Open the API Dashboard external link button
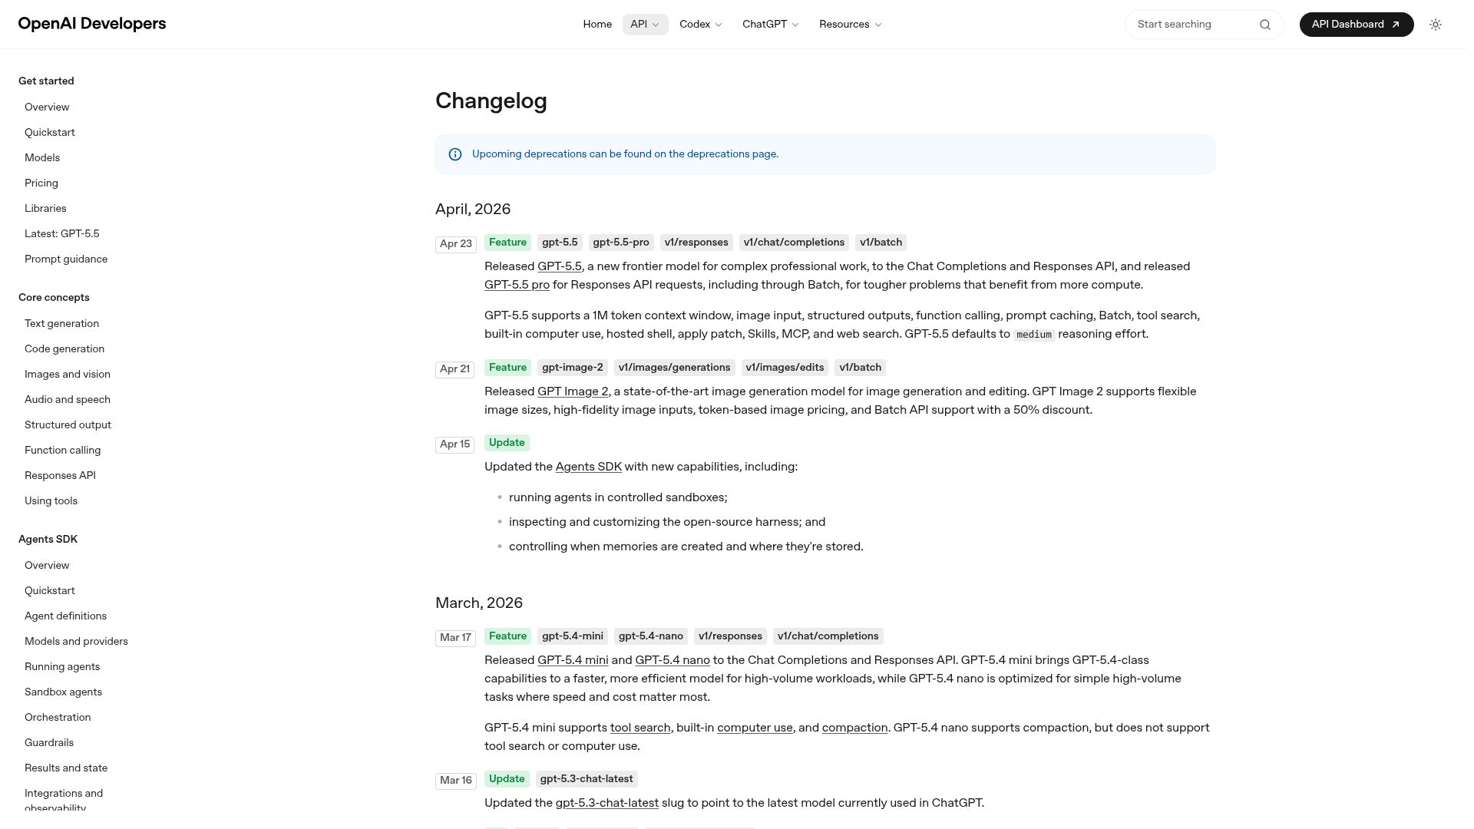 pos(1357,25)
